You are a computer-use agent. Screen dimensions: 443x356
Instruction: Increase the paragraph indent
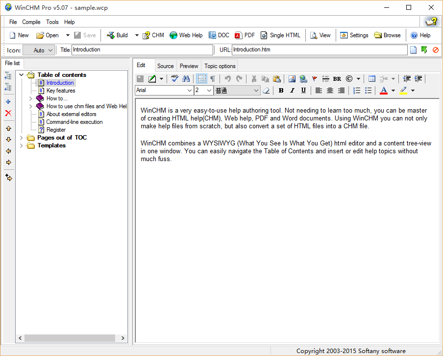tap(418, 79)
